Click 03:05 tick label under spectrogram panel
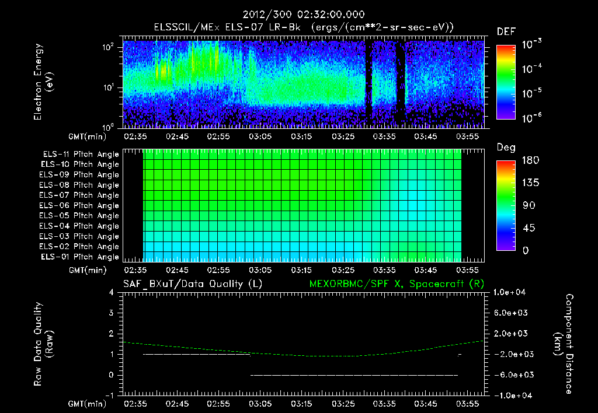This screenshot has width=598, height=413. point(260,136)
